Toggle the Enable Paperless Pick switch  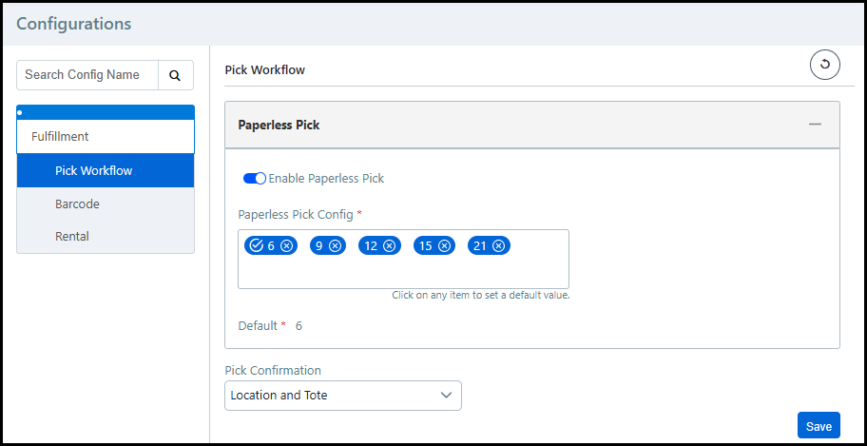coord(254,178)
